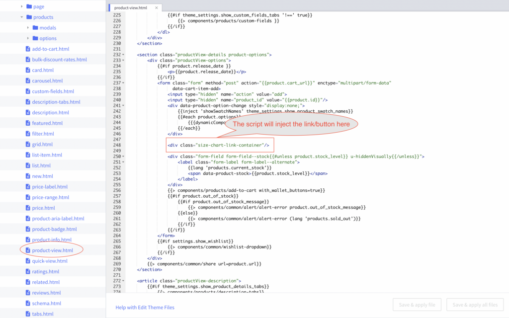Image resolution: width=509 pixels, height=318 pixels.
Task: Open Help with Edit Theme Files link
Action: tap(145, 307)
